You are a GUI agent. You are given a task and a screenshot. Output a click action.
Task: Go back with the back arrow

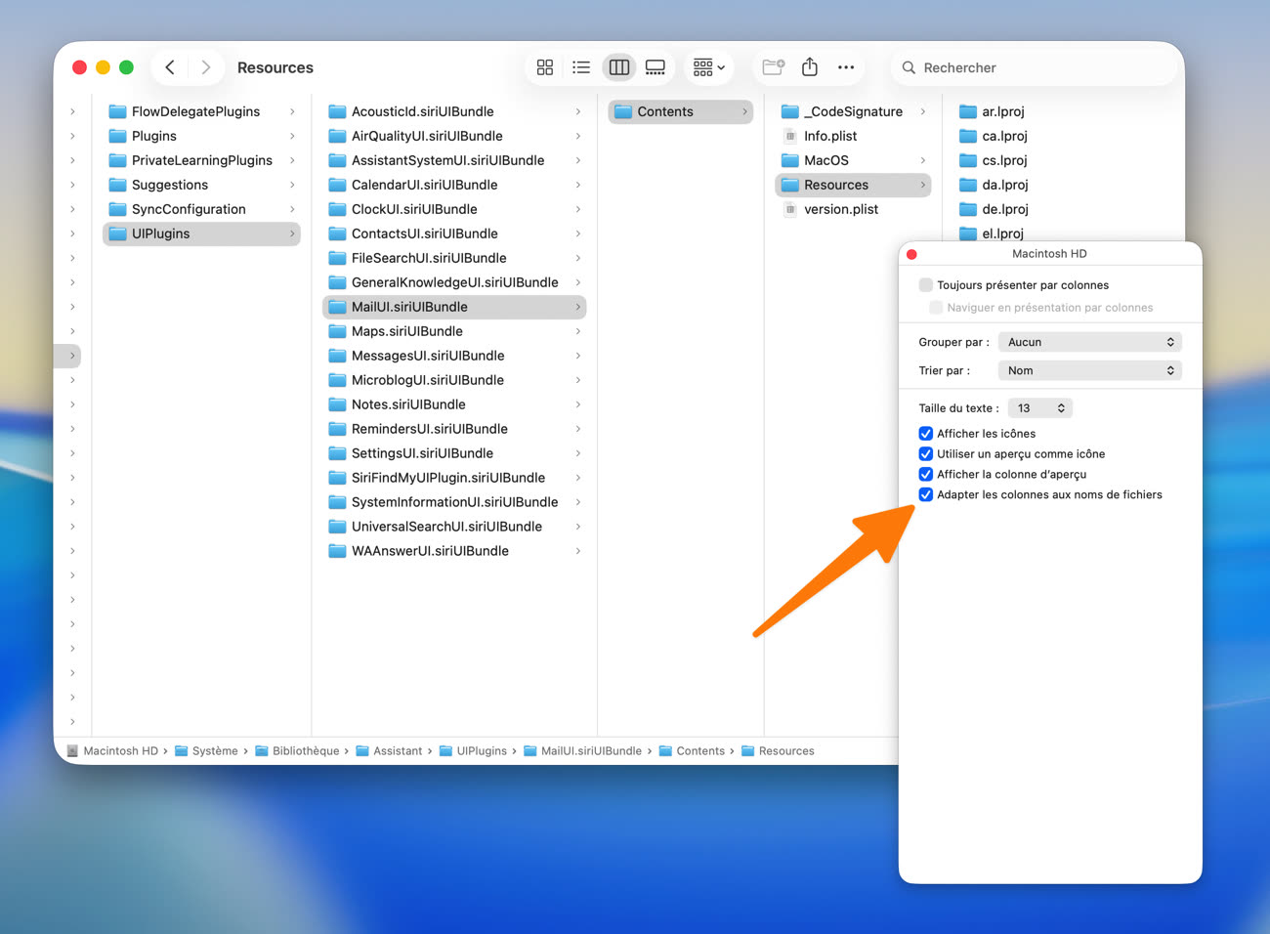(170, 67)
